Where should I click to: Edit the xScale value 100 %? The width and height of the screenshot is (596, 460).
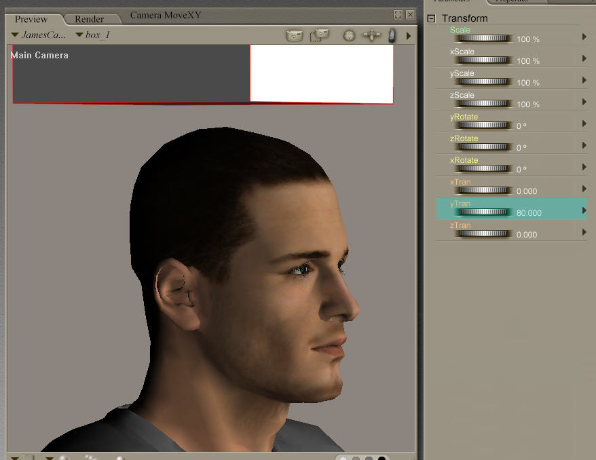[x=528, y=61]
